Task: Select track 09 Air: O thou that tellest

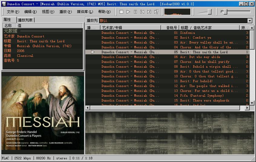Action: point(167,71)
